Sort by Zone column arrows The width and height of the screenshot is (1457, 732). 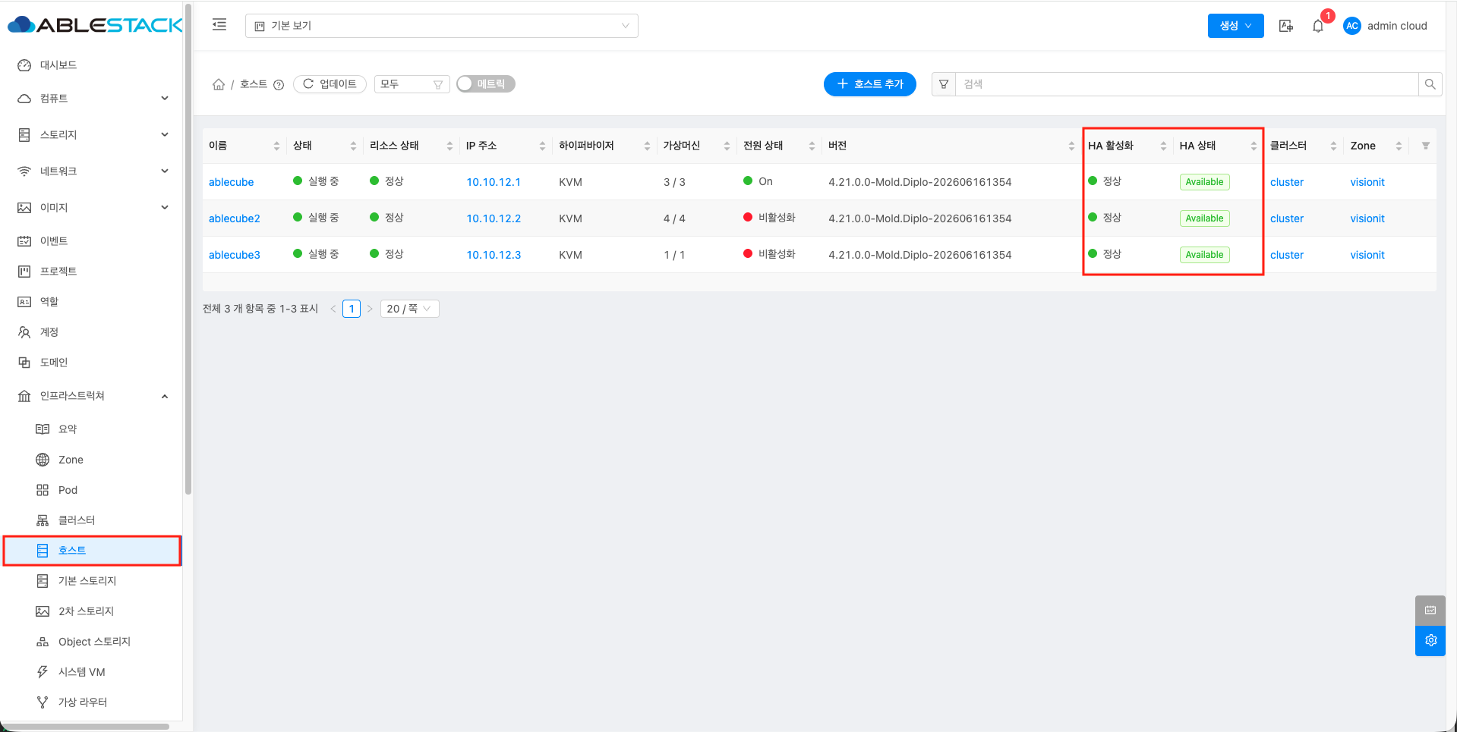pyautogui.click(x=1399, y=146)
